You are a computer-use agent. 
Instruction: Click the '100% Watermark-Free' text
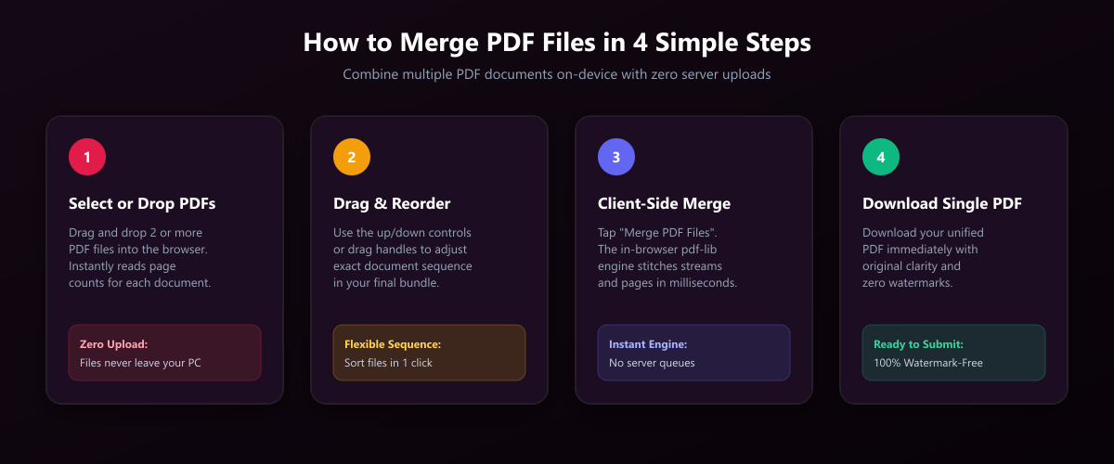(x=928, y=363)
